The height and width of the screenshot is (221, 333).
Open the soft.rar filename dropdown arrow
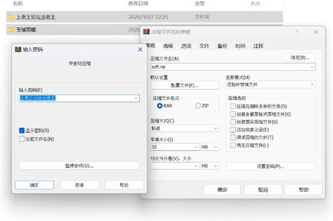tap(312, 67)
